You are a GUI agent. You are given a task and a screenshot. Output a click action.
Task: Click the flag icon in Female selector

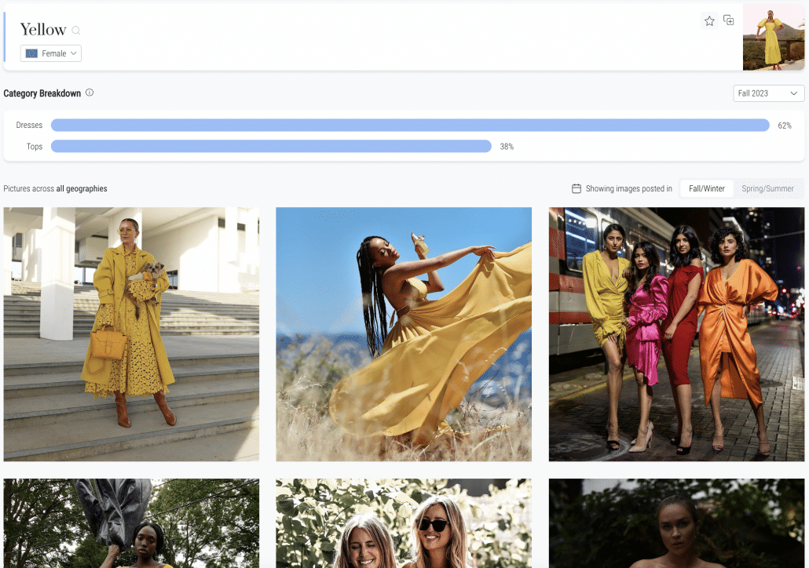pos(31,53)
